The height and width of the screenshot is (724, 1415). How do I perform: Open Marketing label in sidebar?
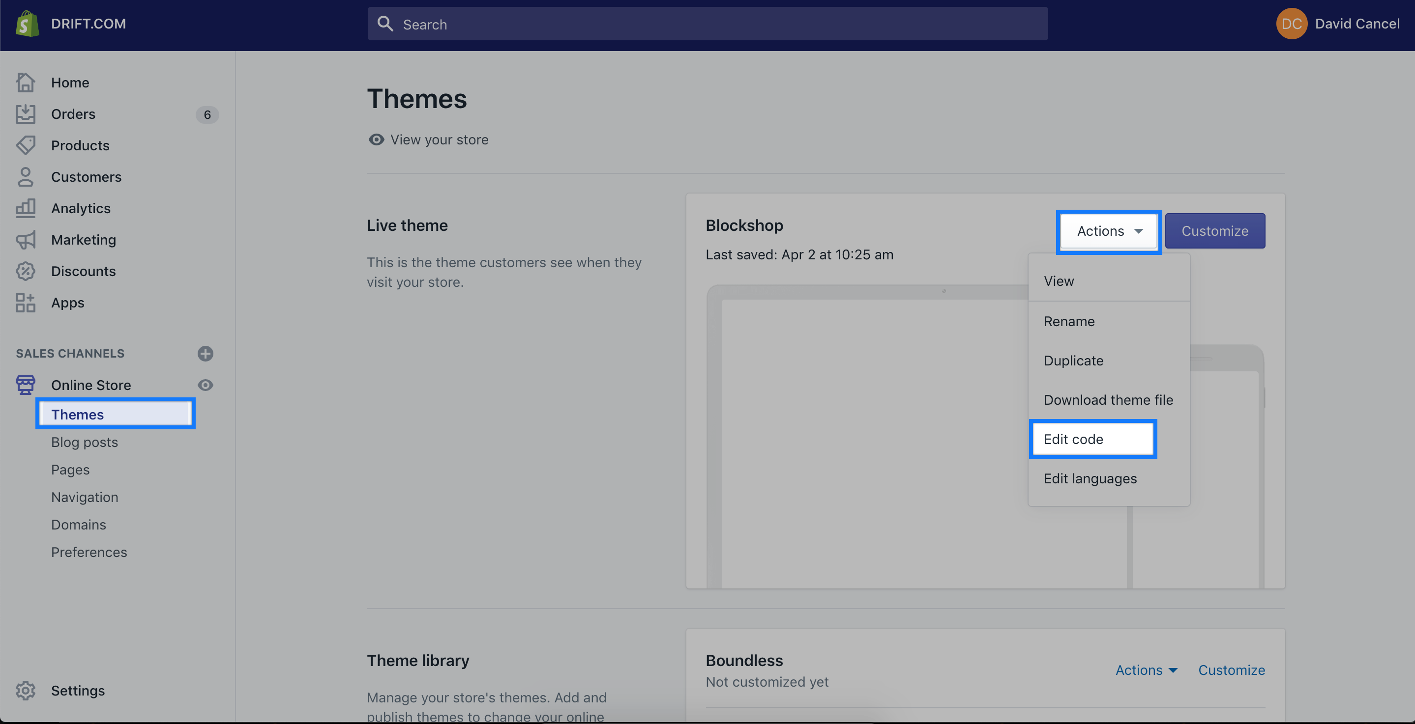(84, 240)
